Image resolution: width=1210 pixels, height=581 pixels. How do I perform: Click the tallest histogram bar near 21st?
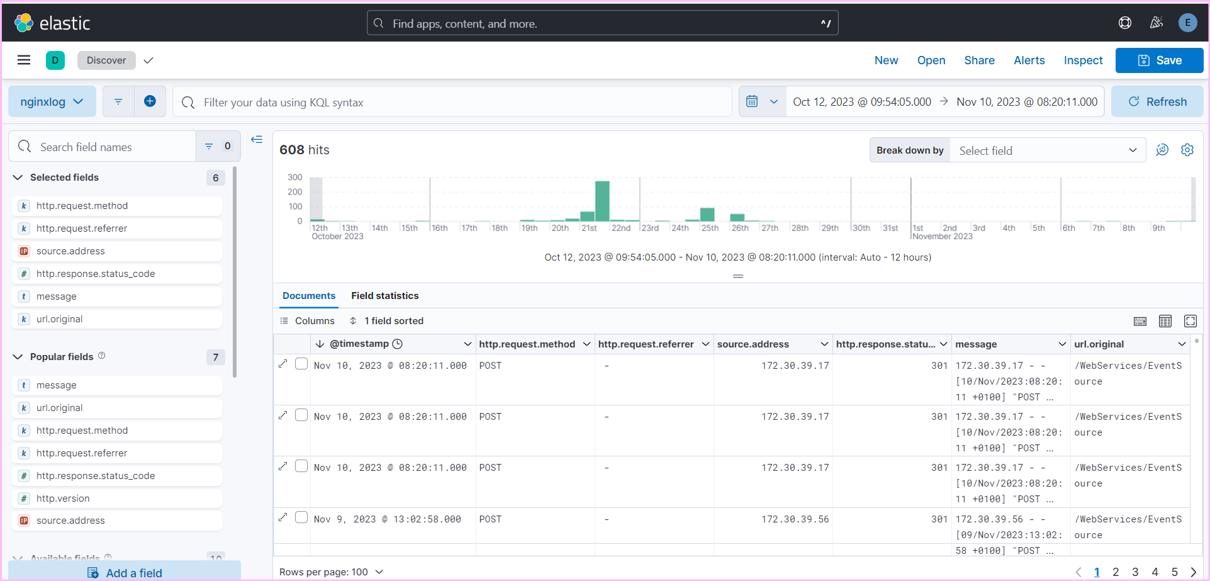pyautogui.click(x=602, y=201)
